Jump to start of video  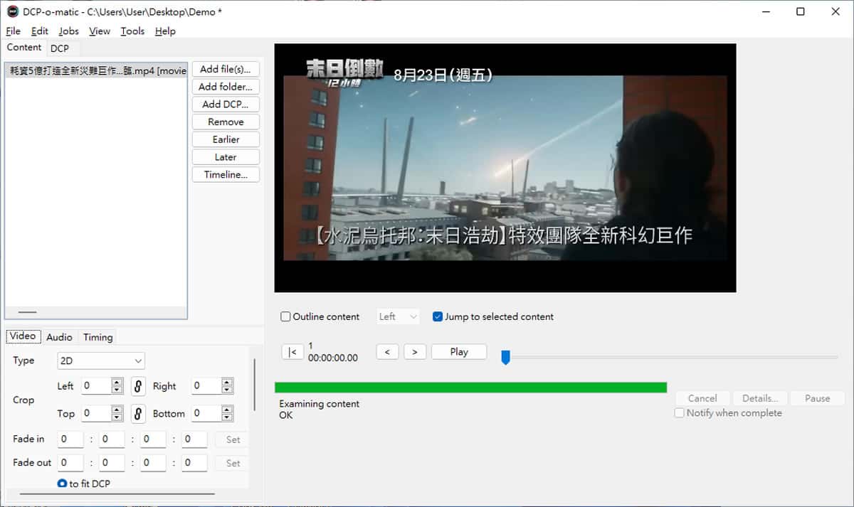click(292, 352)
